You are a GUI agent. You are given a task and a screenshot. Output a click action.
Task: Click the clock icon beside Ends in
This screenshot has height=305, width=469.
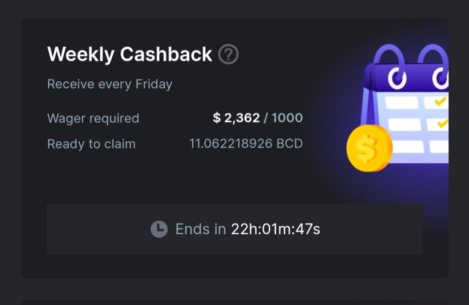point(159,229)
